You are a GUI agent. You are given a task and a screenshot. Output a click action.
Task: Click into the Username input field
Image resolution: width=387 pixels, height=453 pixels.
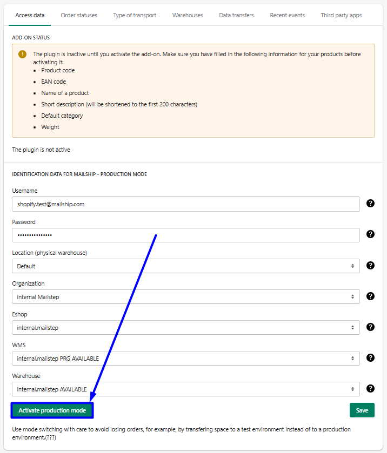185,204
